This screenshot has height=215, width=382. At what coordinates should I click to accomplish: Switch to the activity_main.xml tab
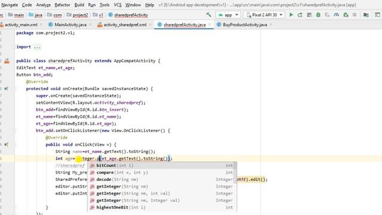[21, 24]
